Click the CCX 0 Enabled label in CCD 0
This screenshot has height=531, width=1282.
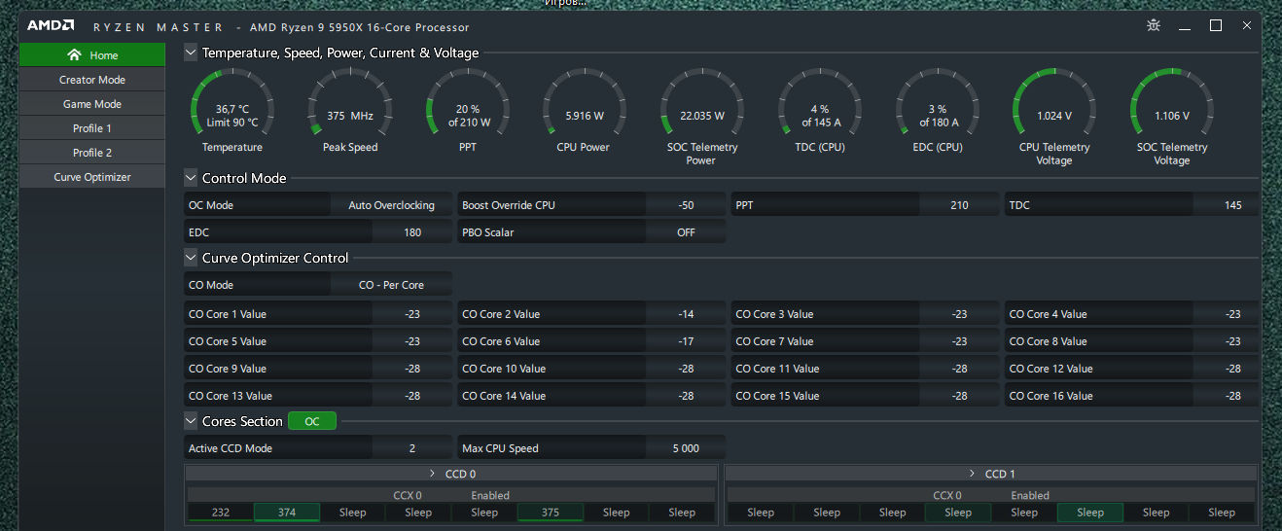point(451,495)
